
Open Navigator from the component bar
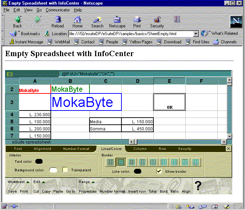click(178, 207)
